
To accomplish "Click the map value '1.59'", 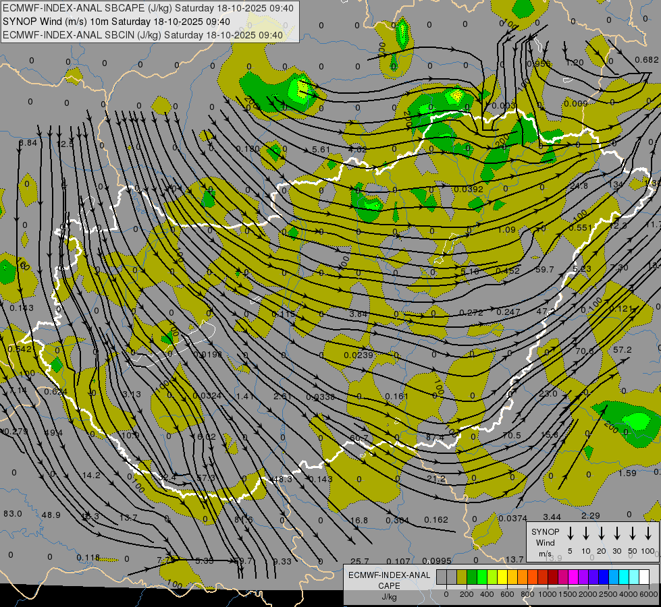I will [627, 473].
